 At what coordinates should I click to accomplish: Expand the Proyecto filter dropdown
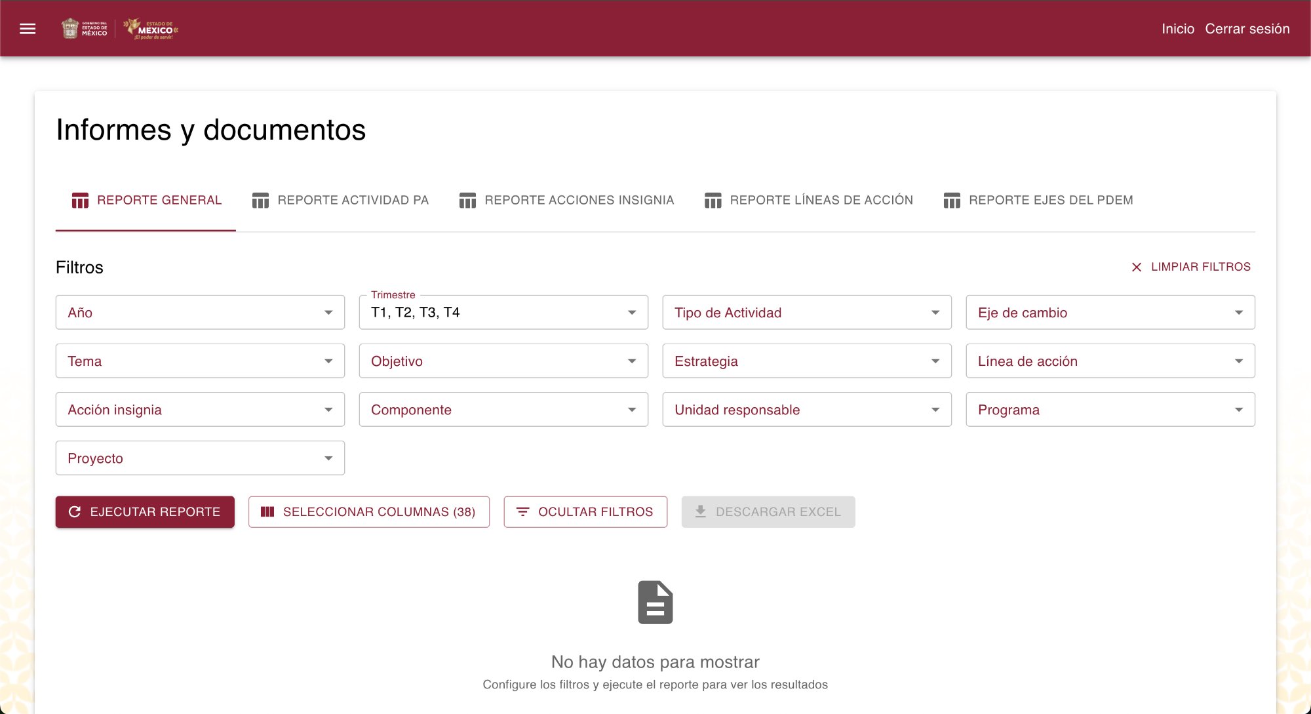200,458
